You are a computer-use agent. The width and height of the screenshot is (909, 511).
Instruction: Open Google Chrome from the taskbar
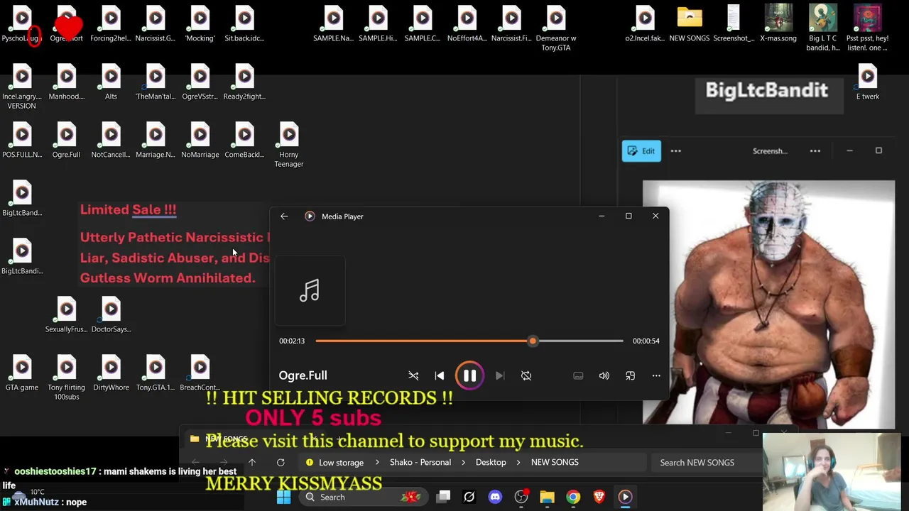573,498
